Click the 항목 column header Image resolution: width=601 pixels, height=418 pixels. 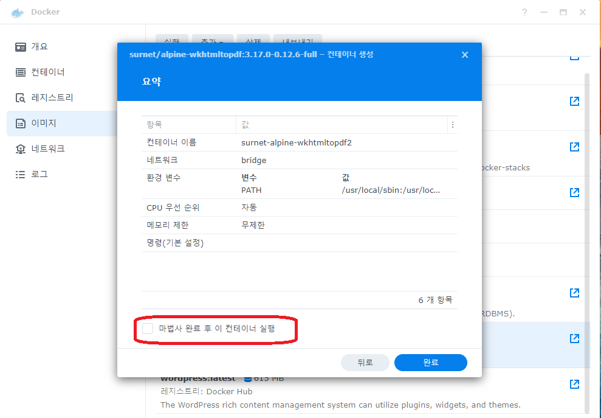click(188, 125)
